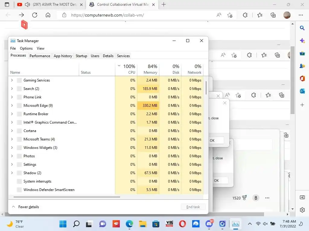The image size is (309, 231).
Task: Open Task Manager File menu
Action: (13, 48)
